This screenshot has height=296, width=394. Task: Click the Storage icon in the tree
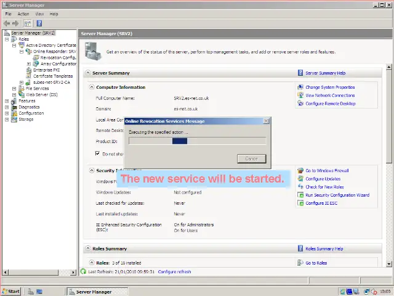(14, 119)
